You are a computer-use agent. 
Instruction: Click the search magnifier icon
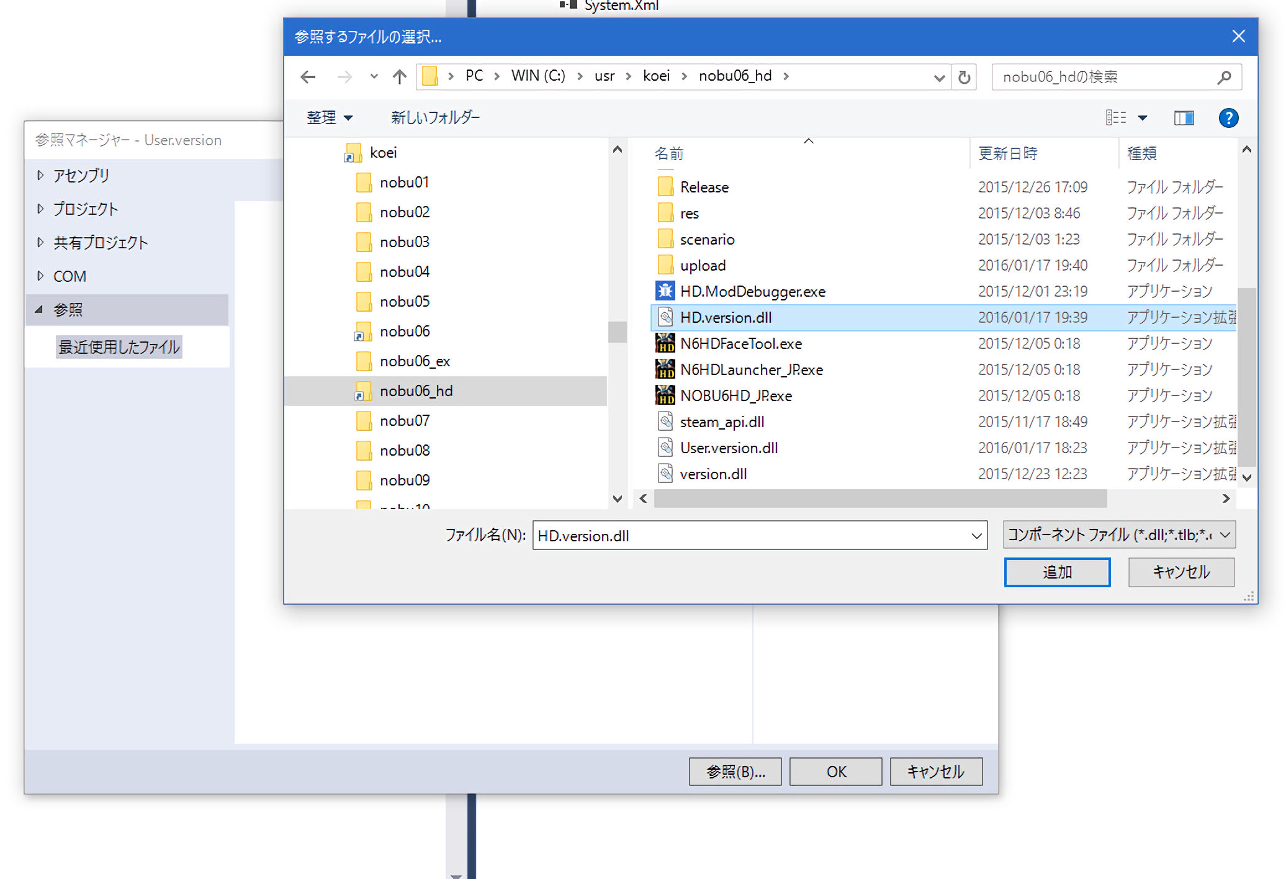(1224, 77)
